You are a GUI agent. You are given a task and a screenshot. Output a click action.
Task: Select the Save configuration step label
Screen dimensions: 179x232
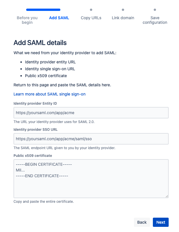tap(155, 20)
